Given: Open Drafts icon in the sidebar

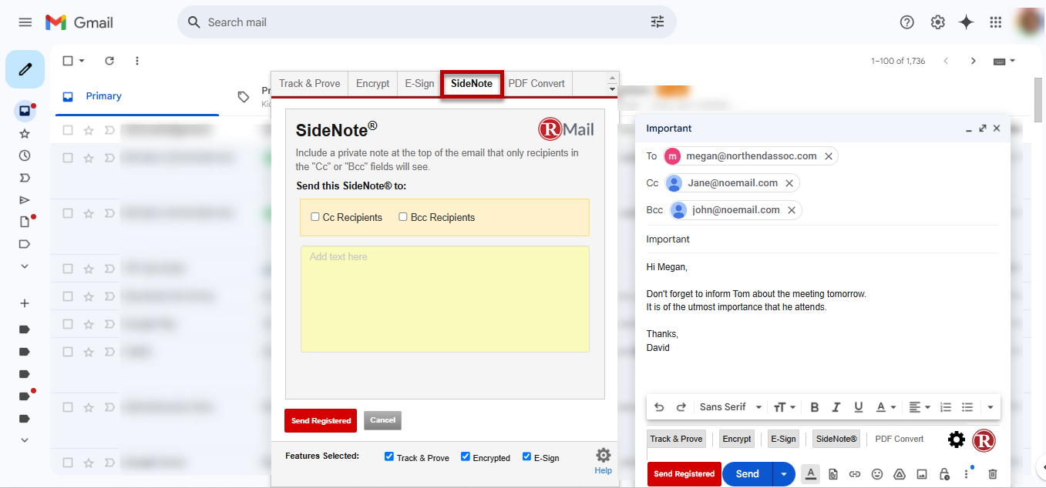Looking at the screenshot, I should point(25,222).
